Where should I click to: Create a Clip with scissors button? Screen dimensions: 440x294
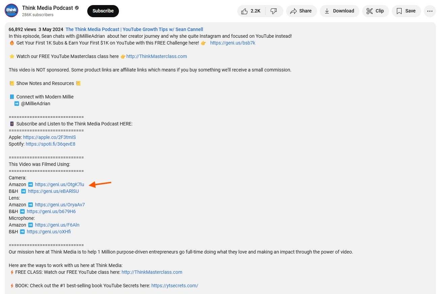pyautogui.click(x=375, y=11)
